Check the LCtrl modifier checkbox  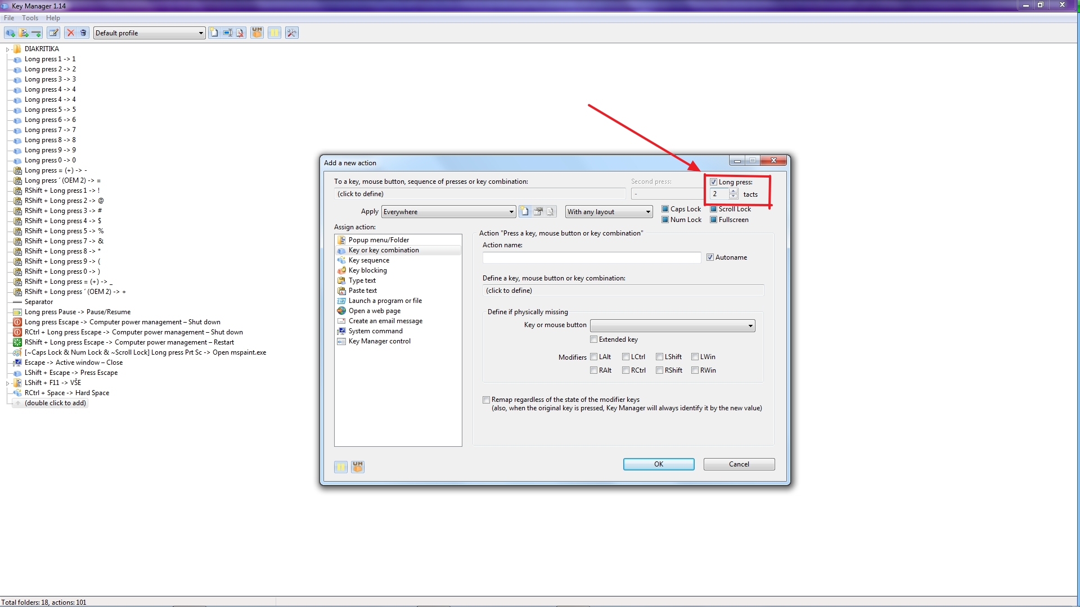pos(625,357)
